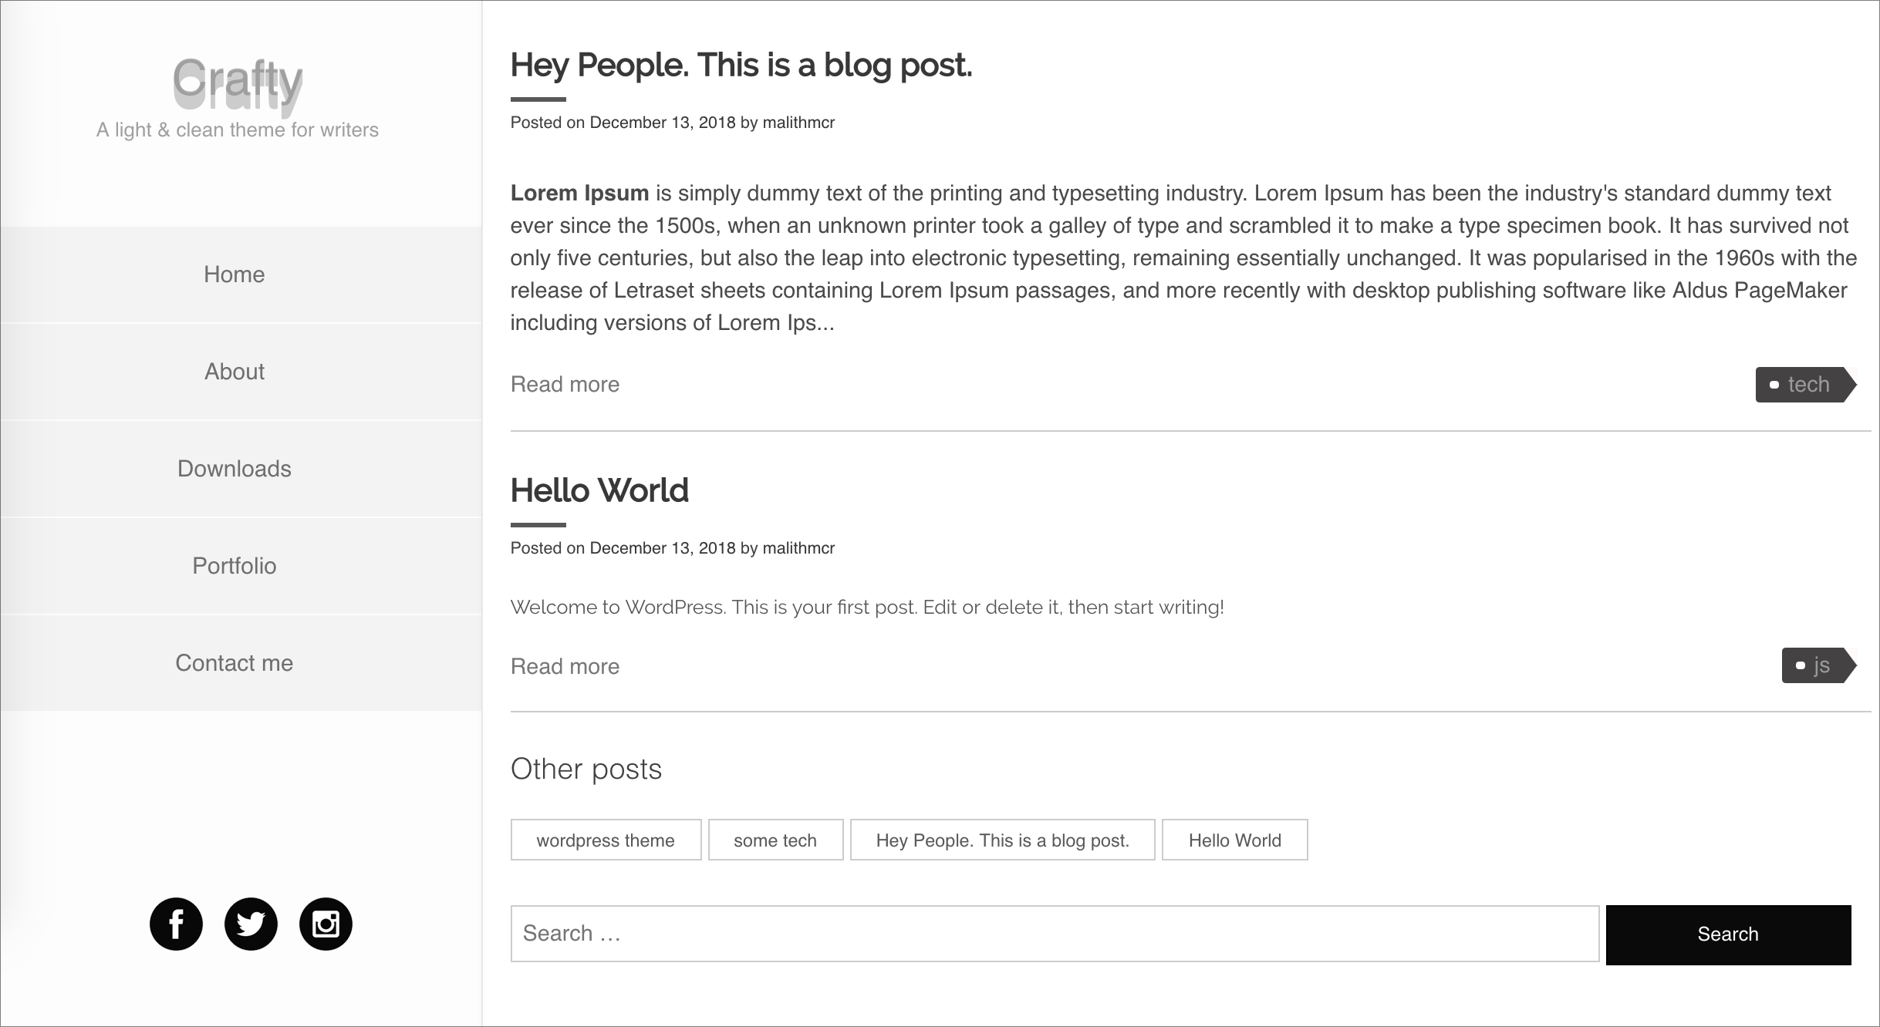
Task: Click the js tag badge
Action: pos(1817,665)
